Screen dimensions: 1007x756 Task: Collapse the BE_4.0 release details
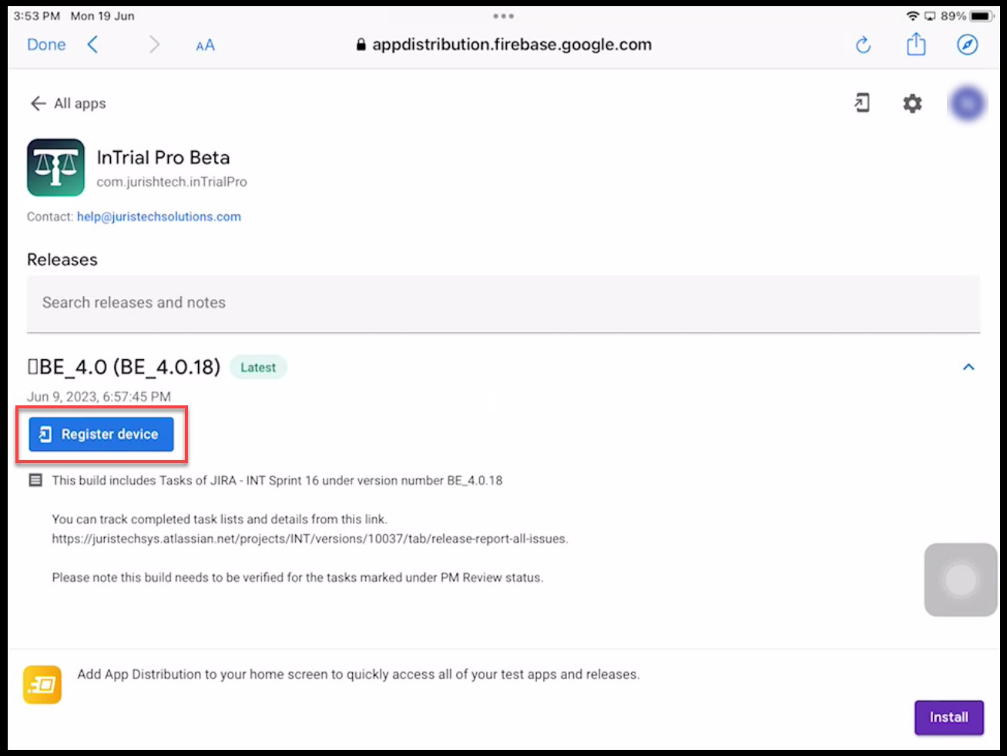968,367
